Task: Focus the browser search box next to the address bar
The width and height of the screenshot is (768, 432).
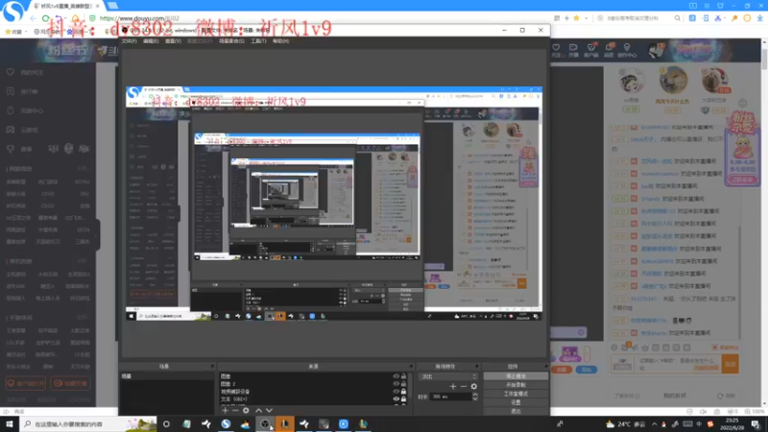Action: click(x=636, y=18)
